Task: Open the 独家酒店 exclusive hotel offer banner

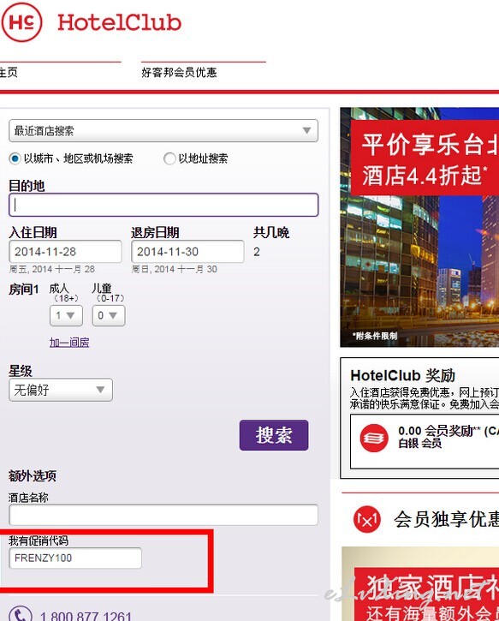Action: (x=420, y=584)
